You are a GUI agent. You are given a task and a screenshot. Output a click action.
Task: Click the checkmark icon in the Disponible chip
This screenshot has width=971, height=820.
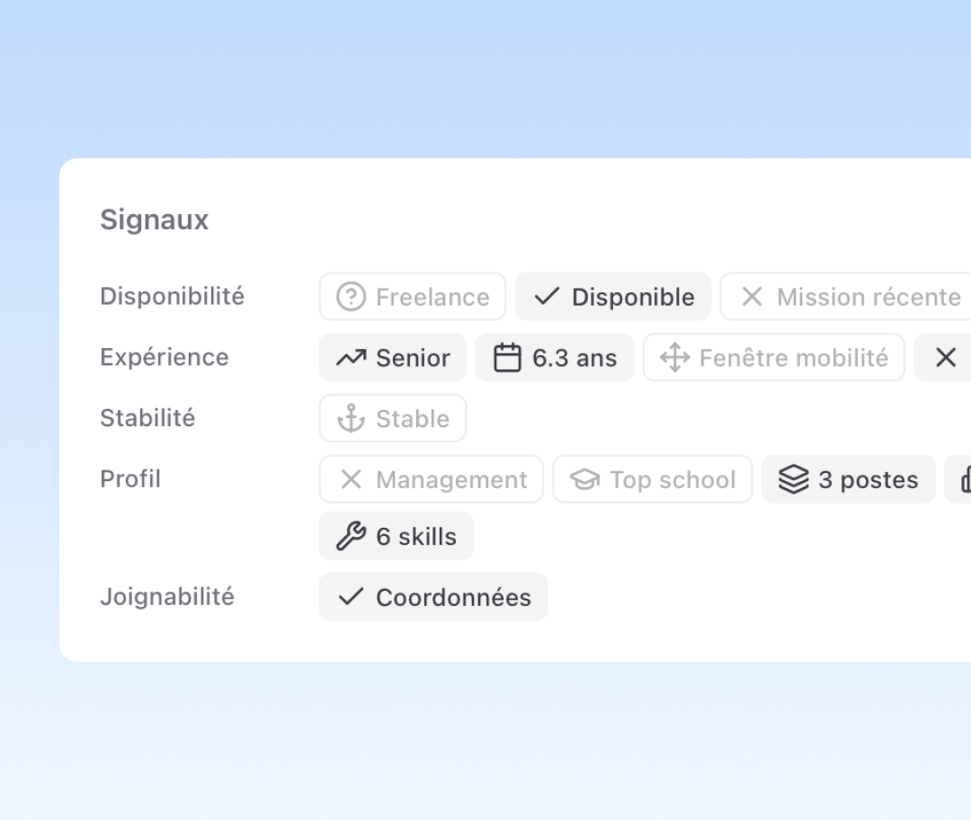pyautogui.click(x=547, y=297)
